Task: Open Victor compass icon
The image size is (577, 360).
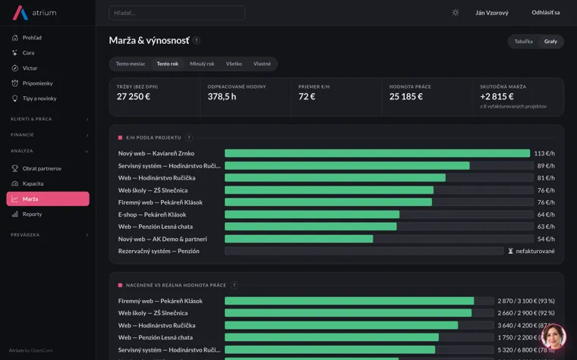Action: click(x=14, y=68)
